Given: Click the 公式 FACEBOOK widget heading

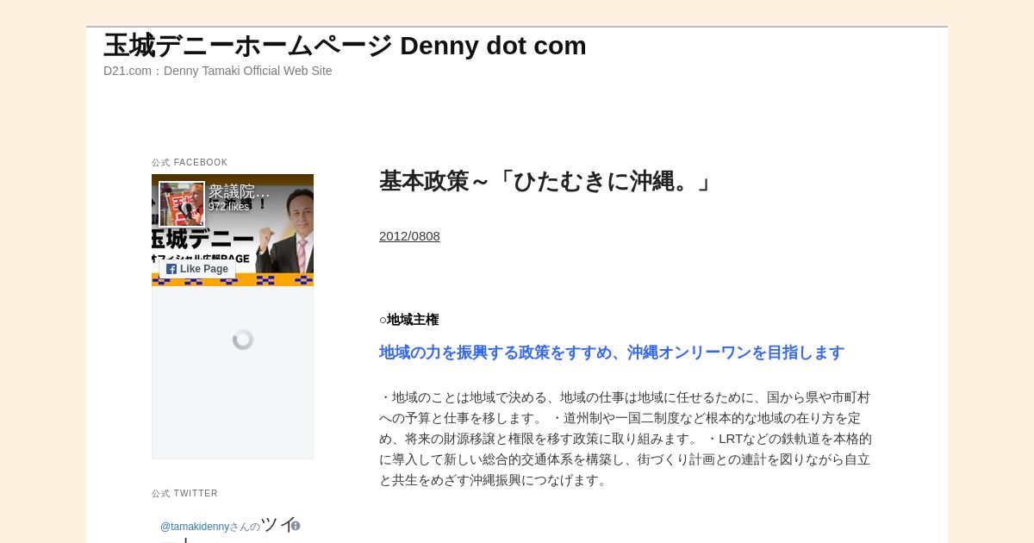Looking at the screenshot, I should 190,162.
